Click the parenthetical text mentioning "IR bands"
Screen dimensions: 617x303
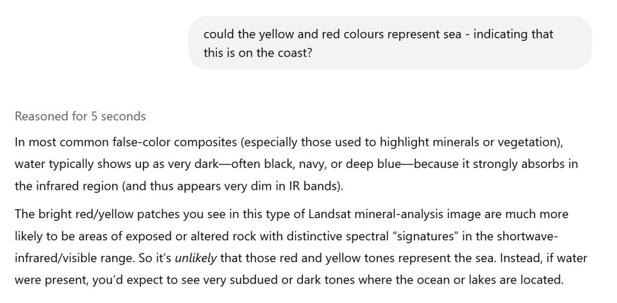tap(231, 186)
